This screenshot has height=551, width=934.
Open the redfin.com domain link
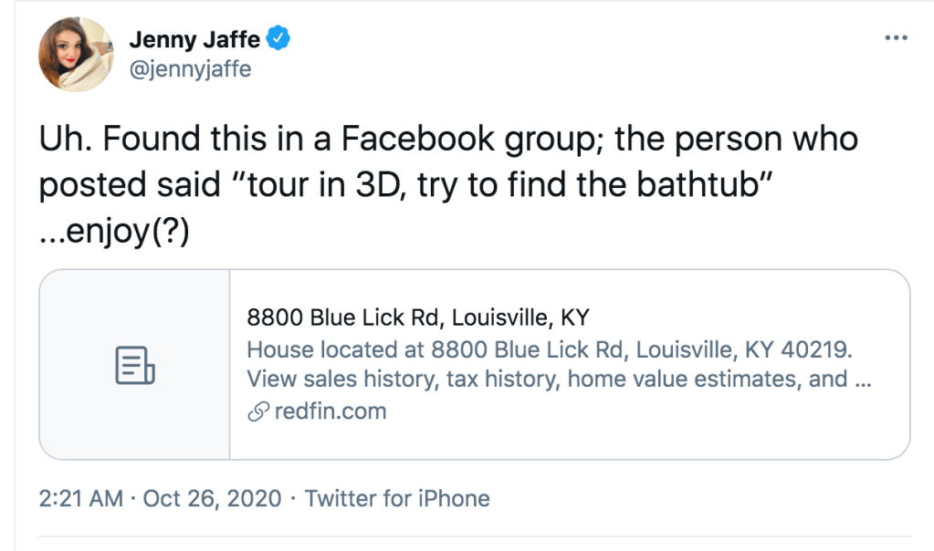coord(330,411)
